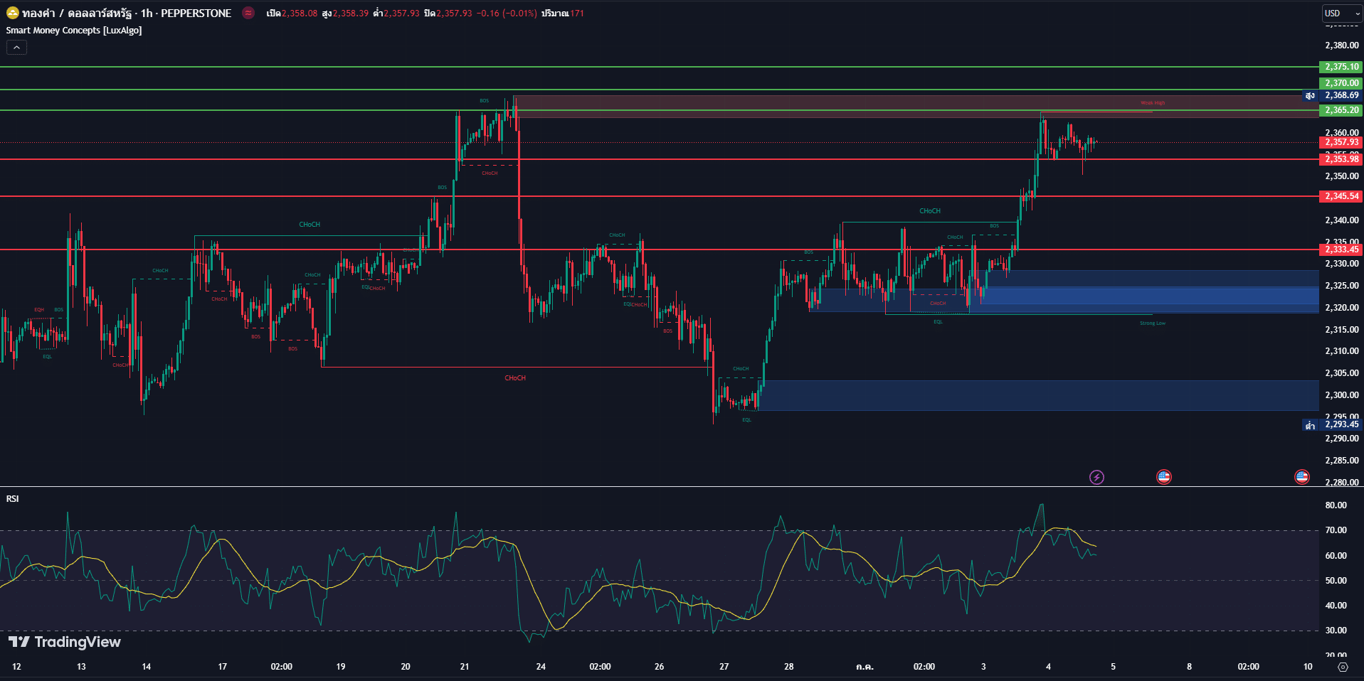Click the 80.00 RSI scale label
This screenshot has height=681, width=1364.
point(1336,505)
